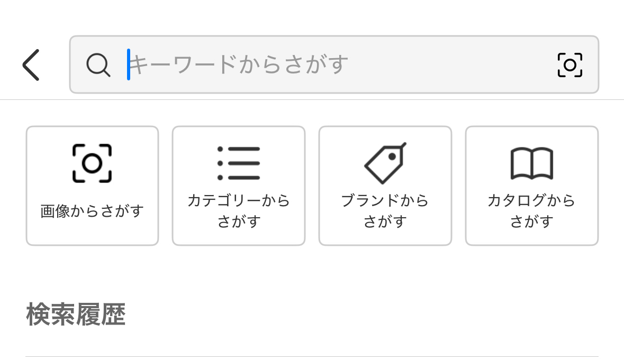The height and width of the screenshot is (361, 624).
Task: Click さがす on the brand tile's second line
Action: (385, 221)
